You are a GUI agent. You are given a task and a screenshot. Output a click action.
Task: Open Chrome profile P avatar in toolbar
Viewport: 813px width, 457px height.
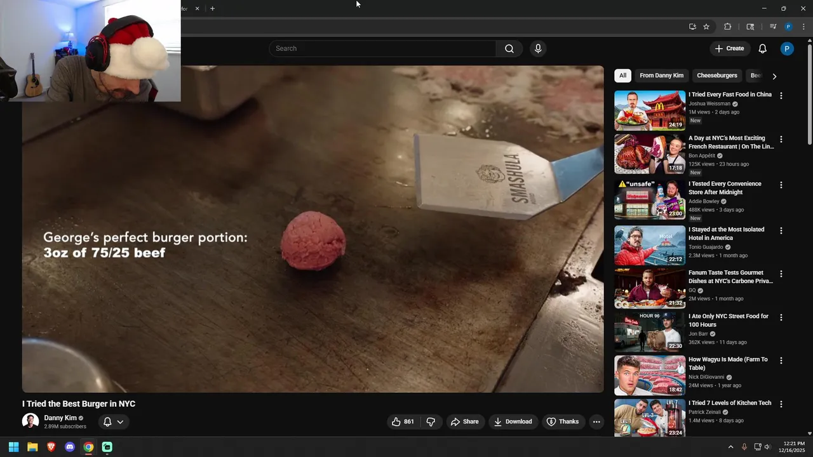click(x=788, y=27)
